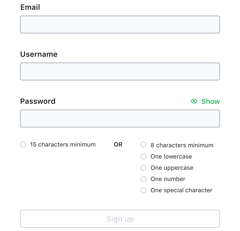Click the Password field label
Image resolution: width=240 pixels, height=231 pixels.
tap(38, 101)
